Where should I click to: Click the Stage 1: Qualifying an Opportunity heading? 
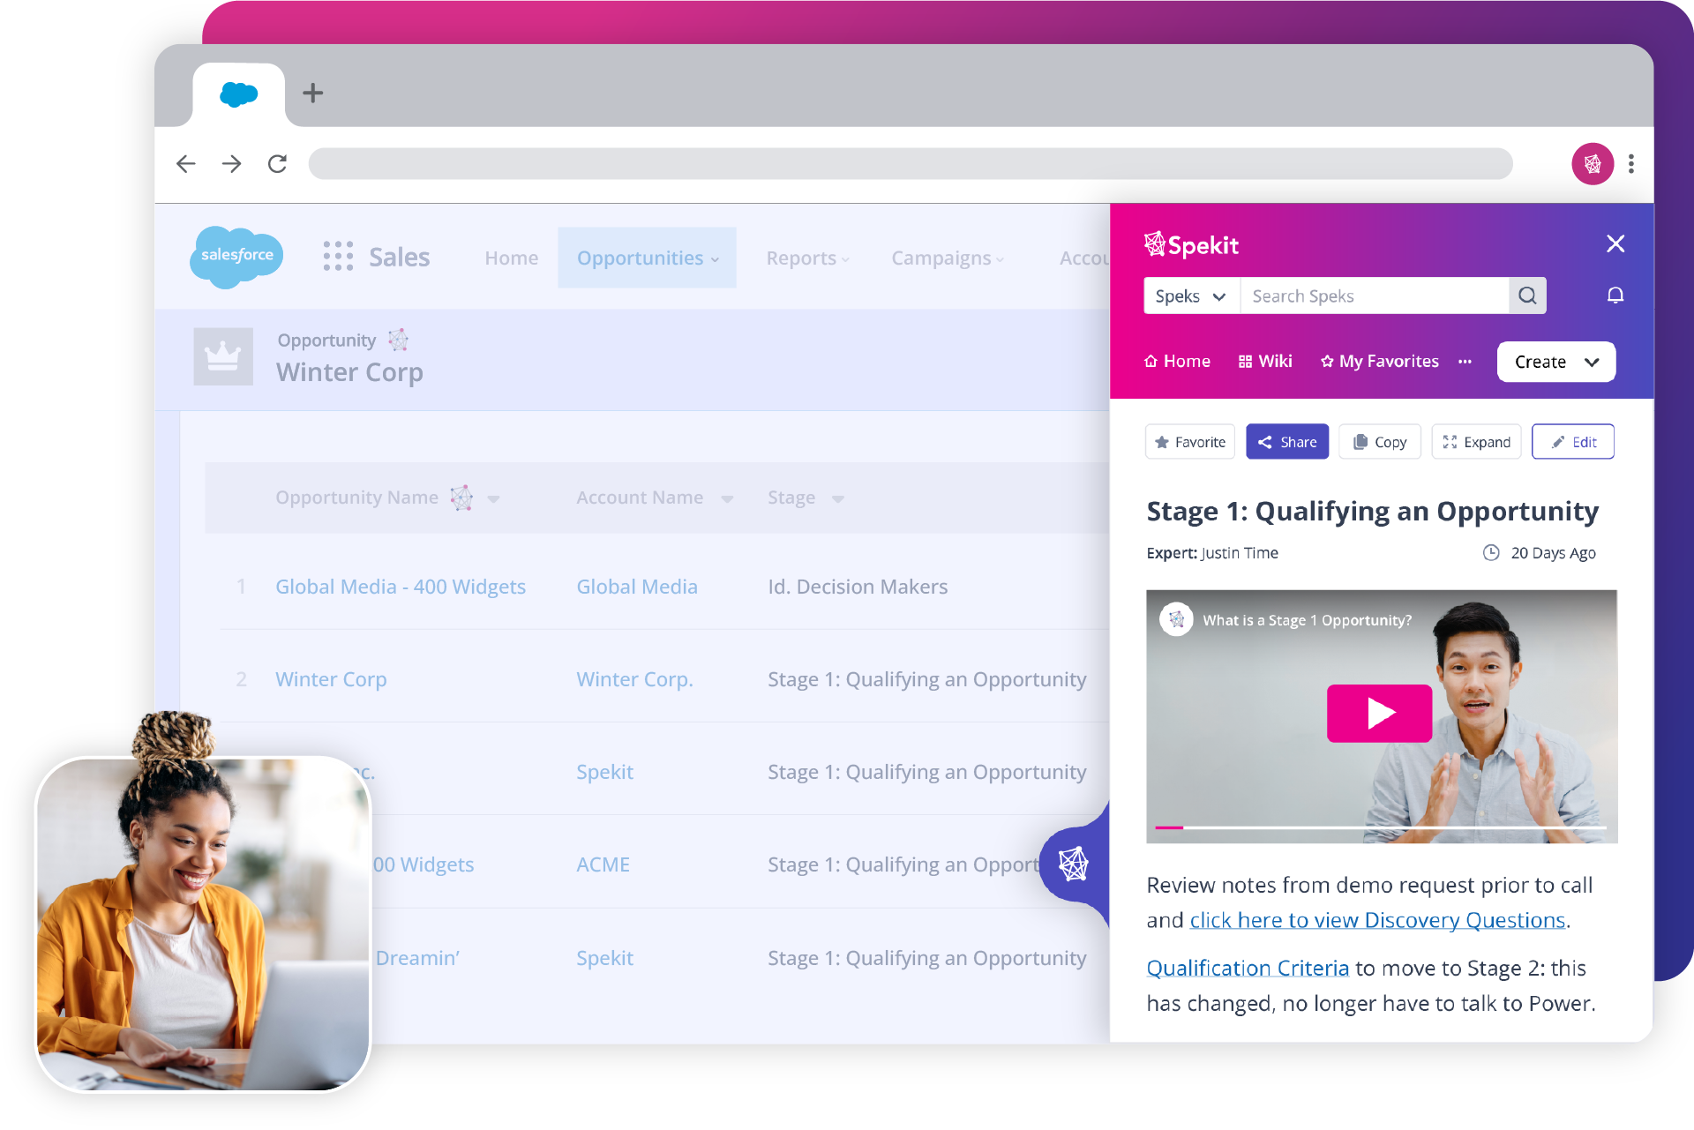click(x=1372, y=512)
